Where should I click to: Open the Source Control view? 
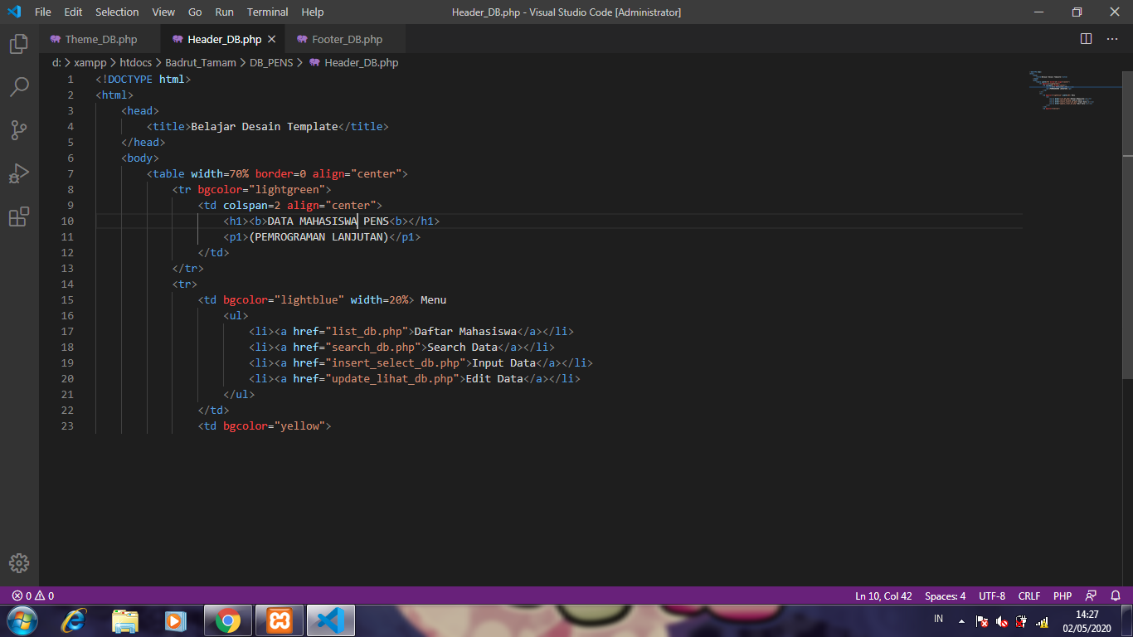pyautogui.click(x=19, y=130)
